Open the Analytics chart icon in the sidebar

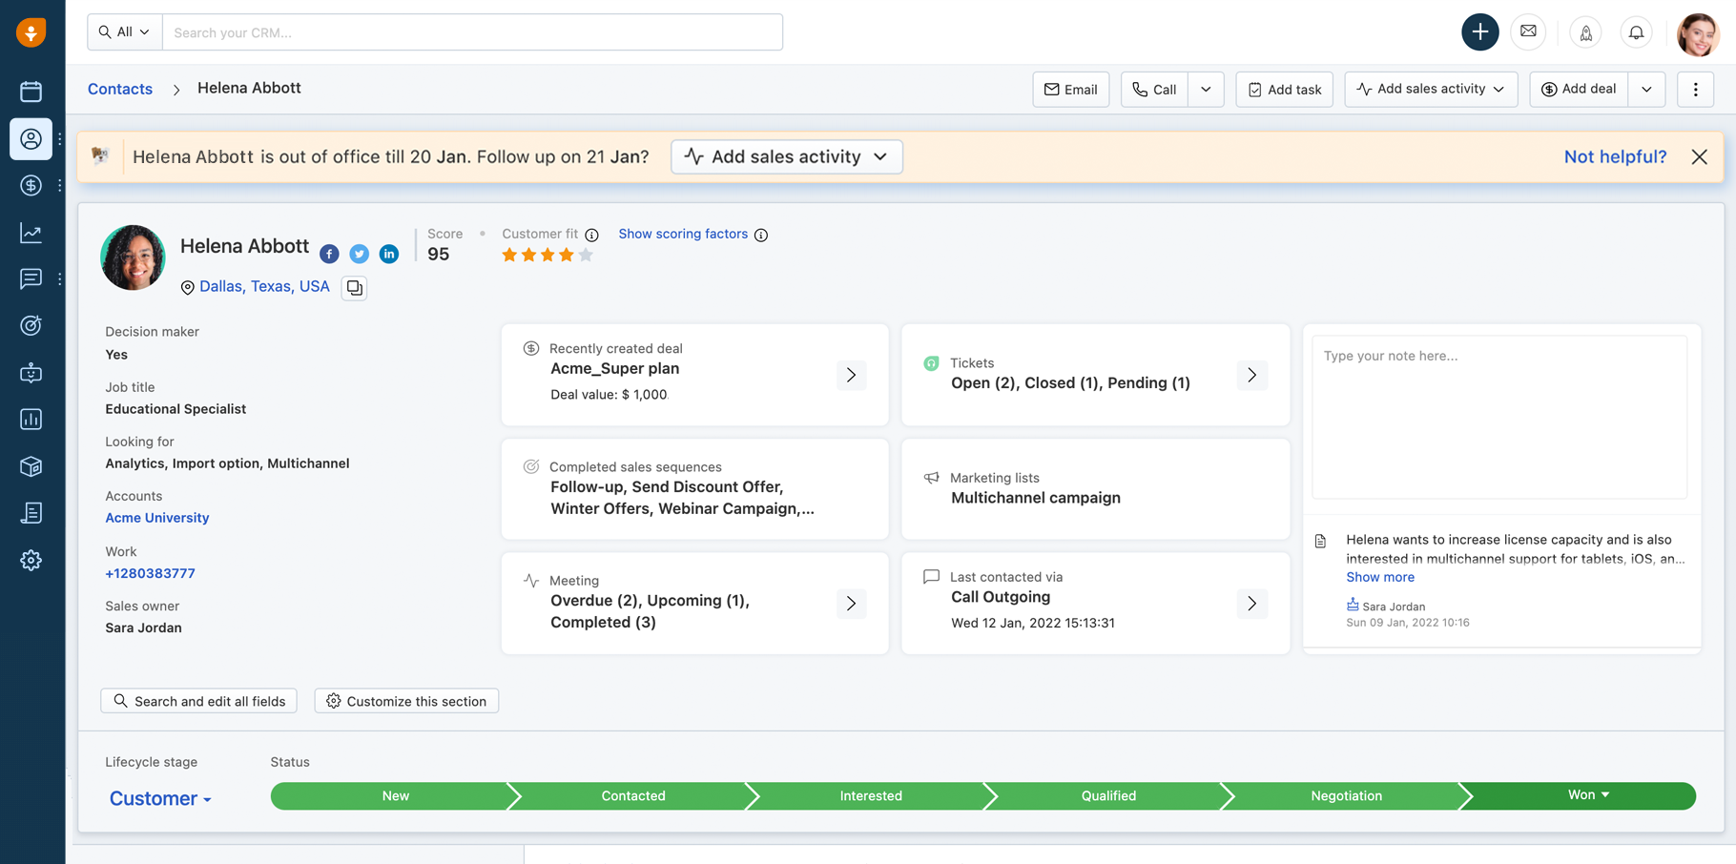31,232
